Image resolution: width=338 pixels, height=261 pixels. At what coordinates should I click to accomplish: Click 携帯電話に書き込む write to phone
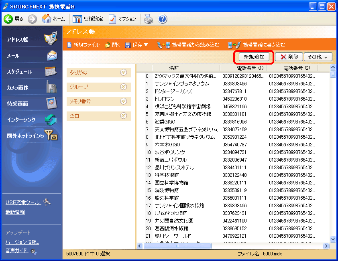point(256,45)
